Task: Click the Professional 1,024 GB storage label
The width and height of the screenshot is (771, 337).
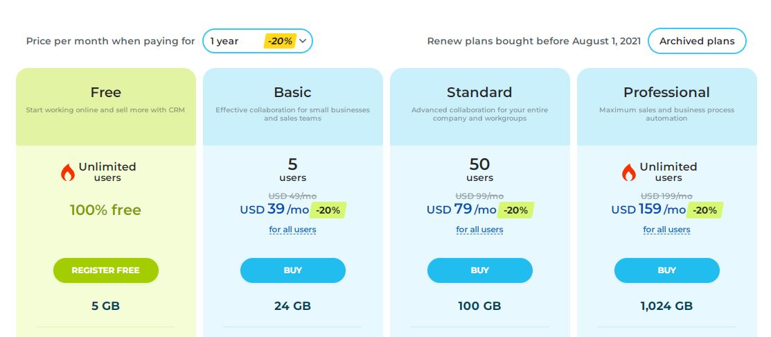Action: click(x=667, y=306)
